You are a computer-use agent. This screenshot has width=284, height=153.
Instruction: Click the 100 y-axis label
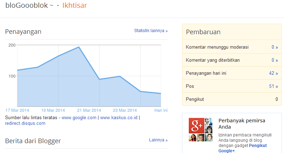(x=12, y=76)
